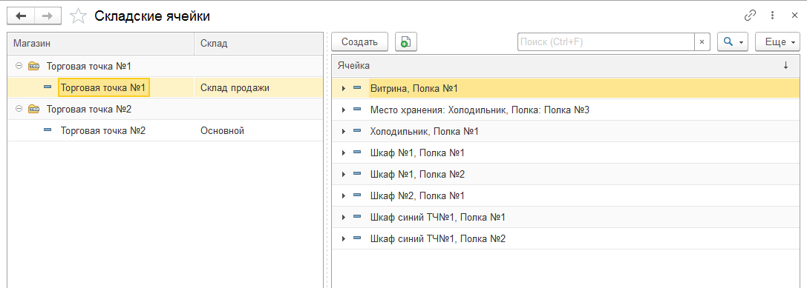Select Торговая точка №2 Основной row
Image resolution: width=807 pixels, height=288 pixels.
coord(166,131)
